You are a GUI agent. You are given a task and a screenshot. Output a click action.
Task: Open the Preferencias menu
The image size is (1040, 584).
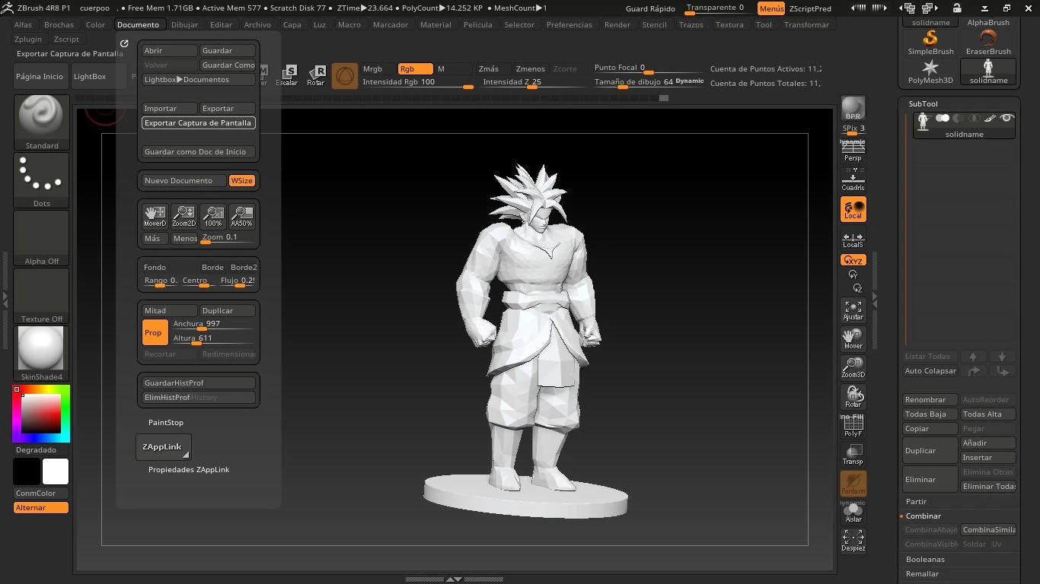[x=569, y=24]
